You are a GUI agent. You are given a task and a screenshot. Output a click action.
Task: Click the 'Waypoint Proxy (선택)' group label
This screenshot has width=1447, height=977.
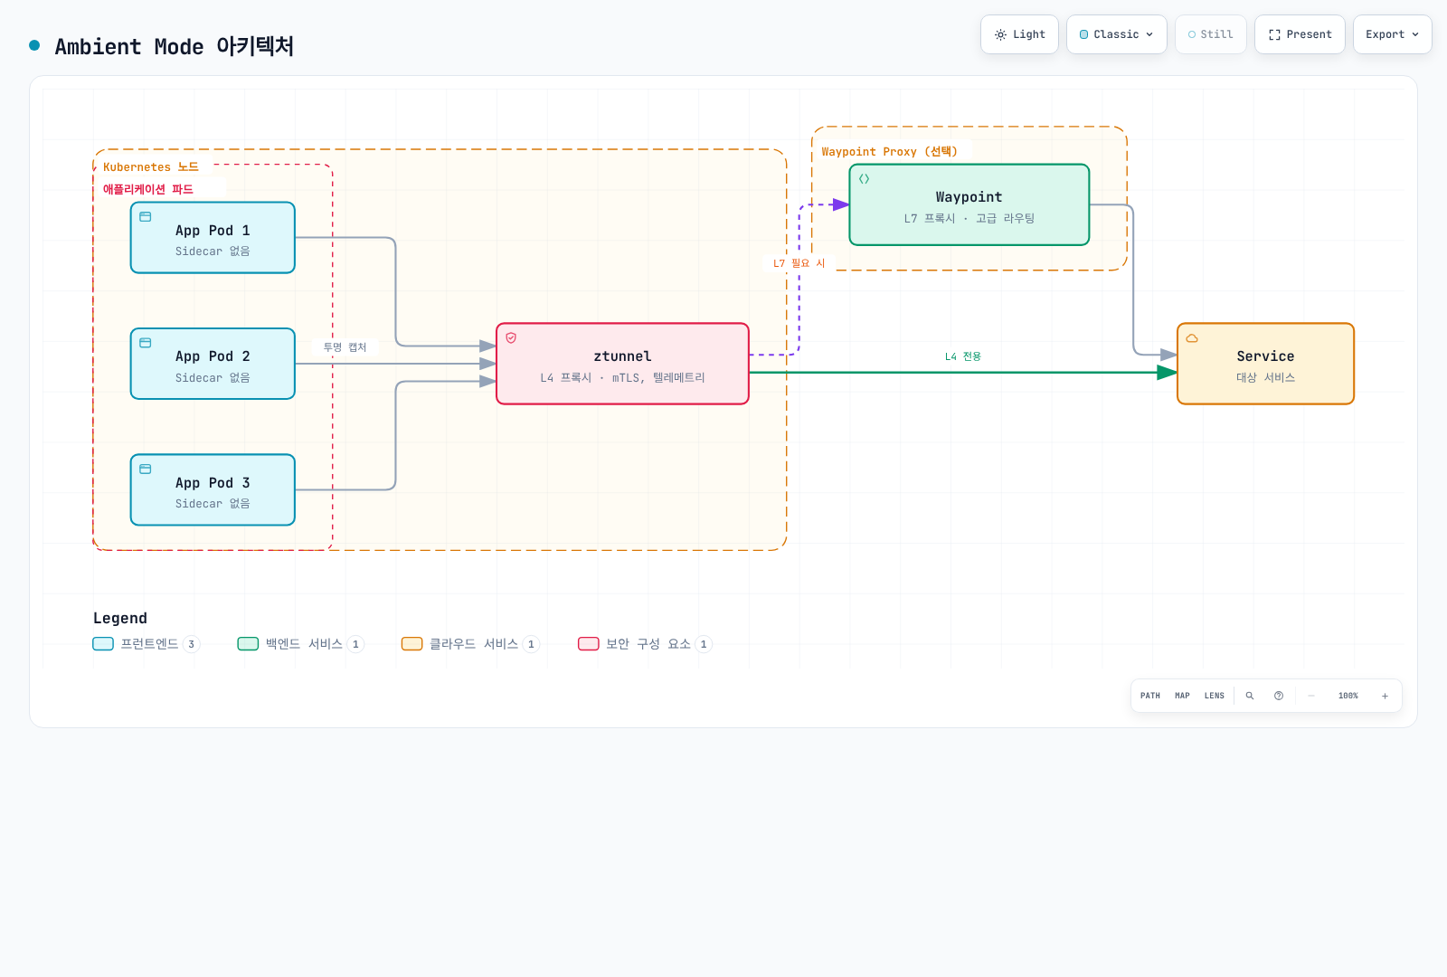[889, 152]
